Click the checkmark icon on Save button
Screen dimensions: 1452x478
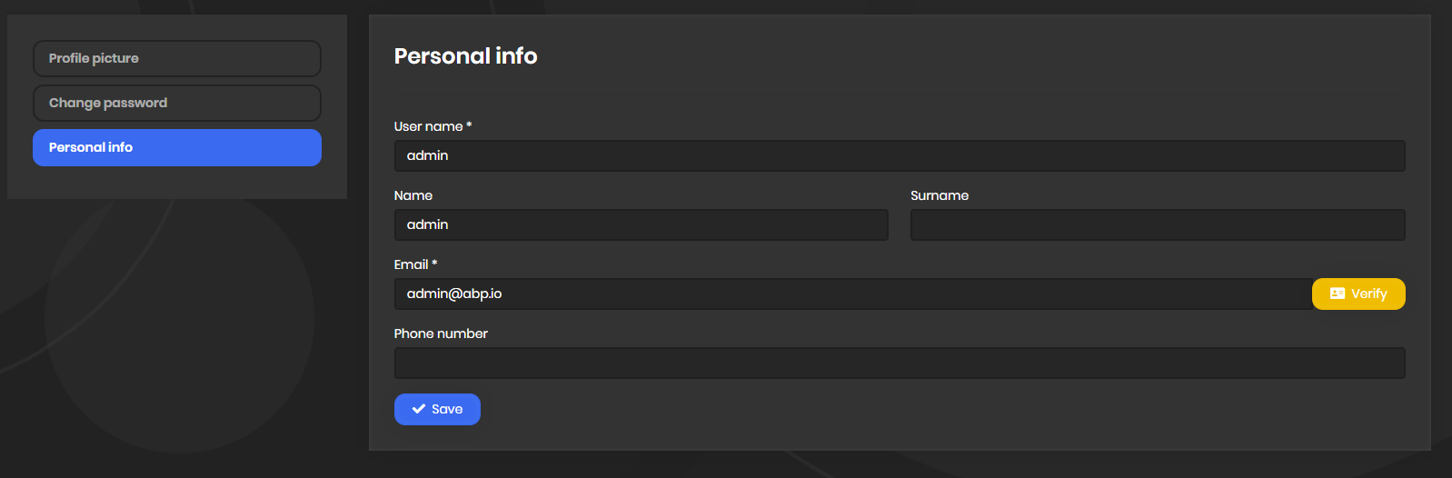coord(419,409)
